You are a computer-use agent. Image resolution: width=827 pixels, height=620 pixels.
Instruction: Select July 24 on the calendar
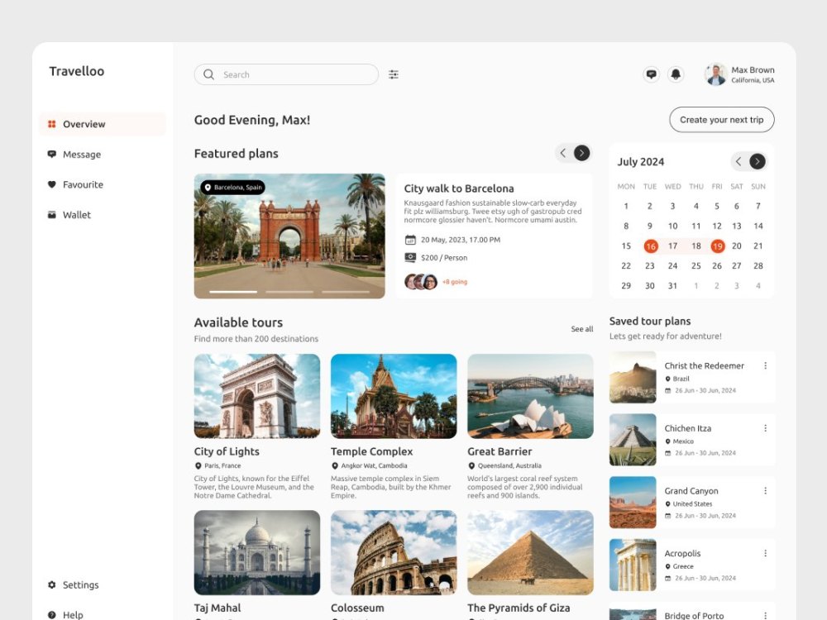pyautogui.click(x=672, y=265)
